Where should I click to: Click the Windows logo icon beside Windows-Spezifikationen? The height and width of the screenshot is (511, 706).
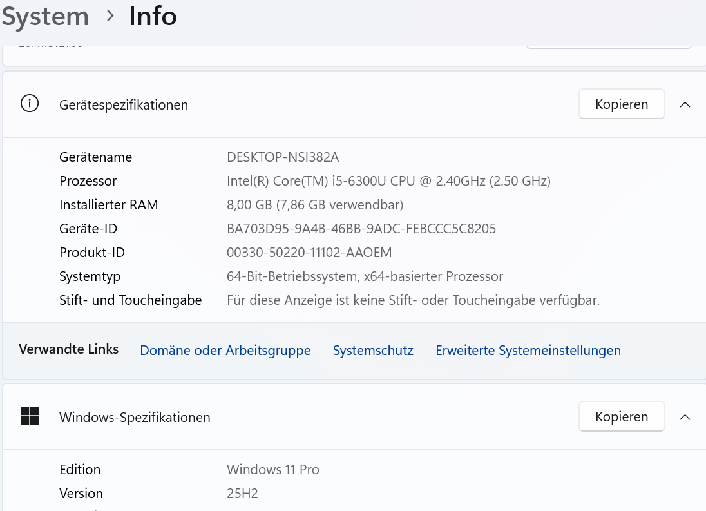click(30, 416)
